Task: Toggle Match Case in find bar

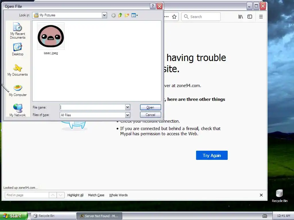Action: point(96,195)
